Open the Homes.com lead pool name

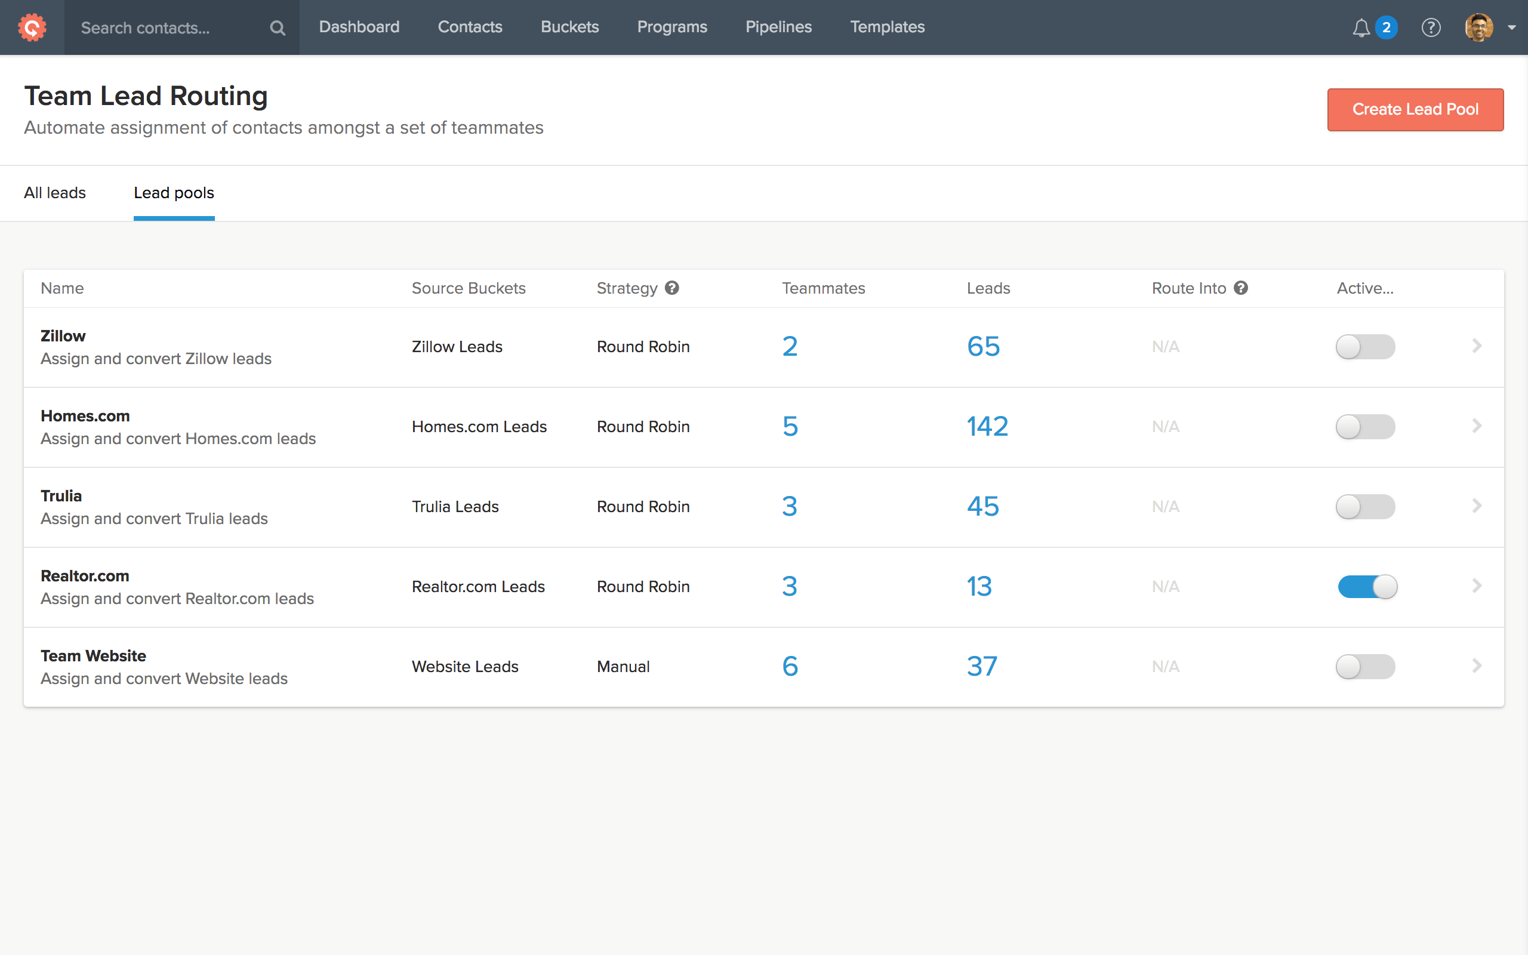point(85,416)
